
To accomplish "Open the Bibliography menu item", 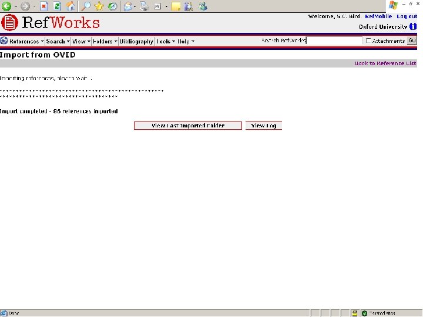I will click(x=136, y=41).
